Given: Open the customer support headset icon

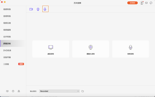Looking at the screenshot, I should pos(151,3).
